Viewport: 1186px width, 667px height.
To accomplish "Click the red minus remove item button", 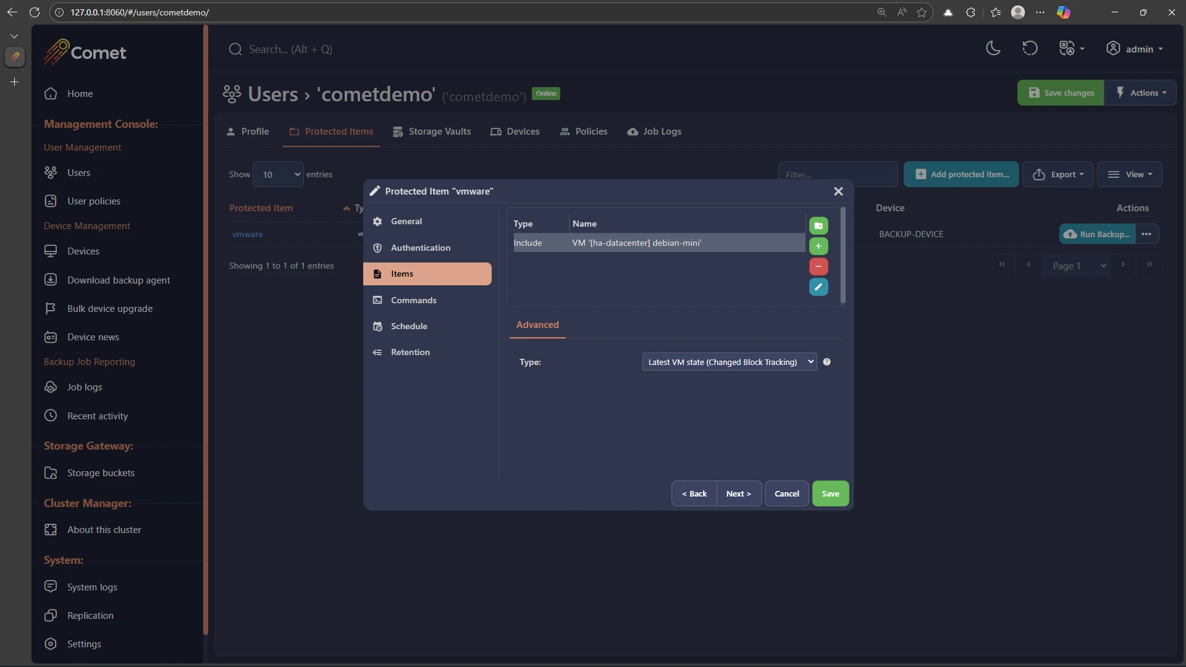I will 818,266.
